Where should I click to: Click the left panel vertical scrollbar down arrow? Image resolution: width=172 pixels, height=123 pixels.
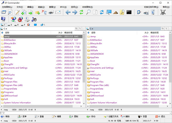[x=84, y=103]
